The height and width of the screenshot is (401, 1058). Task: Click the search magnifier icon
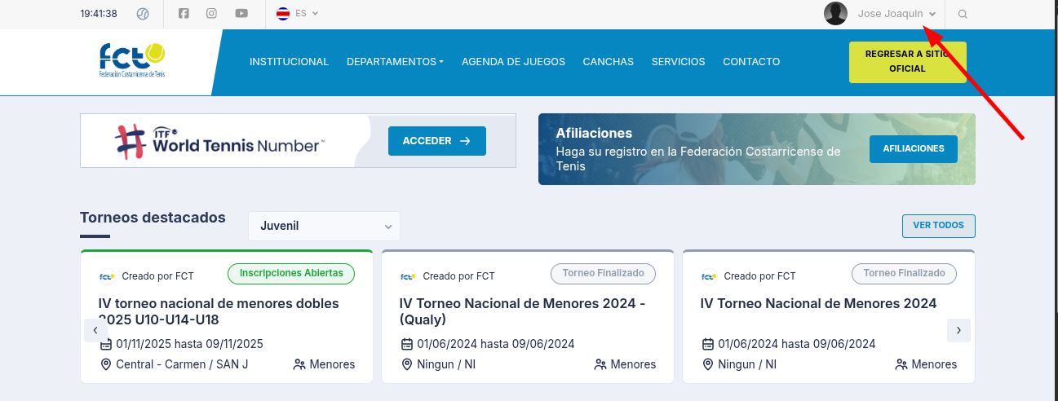963,14
